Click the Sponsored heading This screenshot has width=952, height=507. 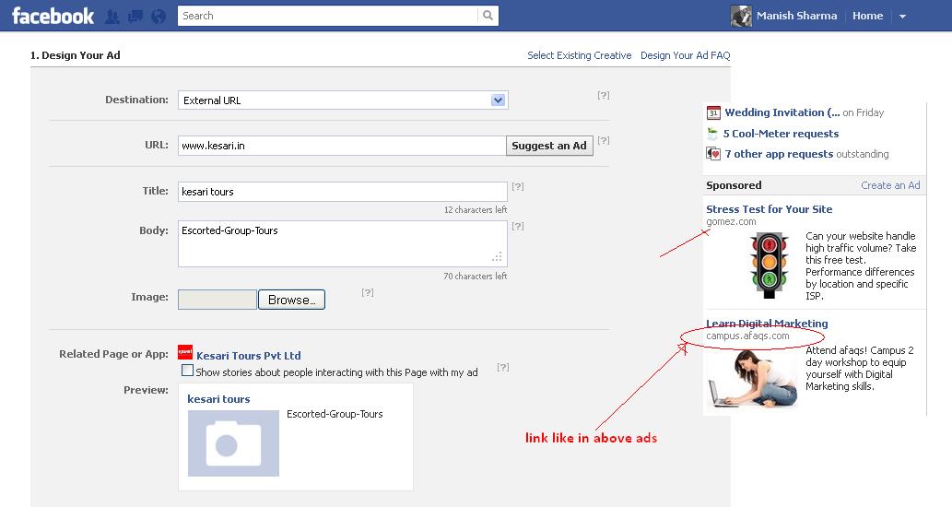click(x=734, y=186)
